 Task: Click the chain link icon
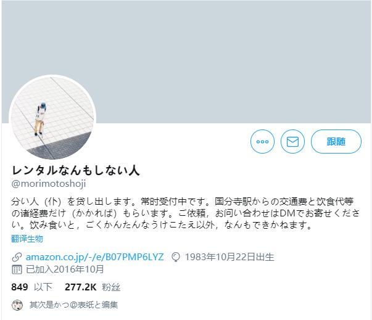pyautogui.click(x=17, y=257)
